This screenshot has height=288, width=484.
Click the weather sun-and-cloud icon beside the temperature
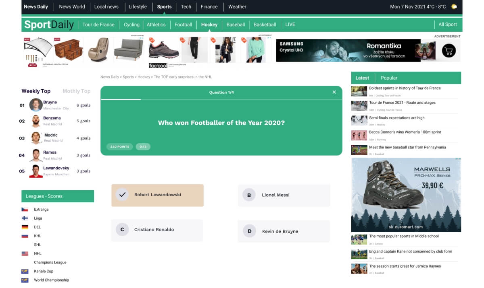click(x=454, y=6)
